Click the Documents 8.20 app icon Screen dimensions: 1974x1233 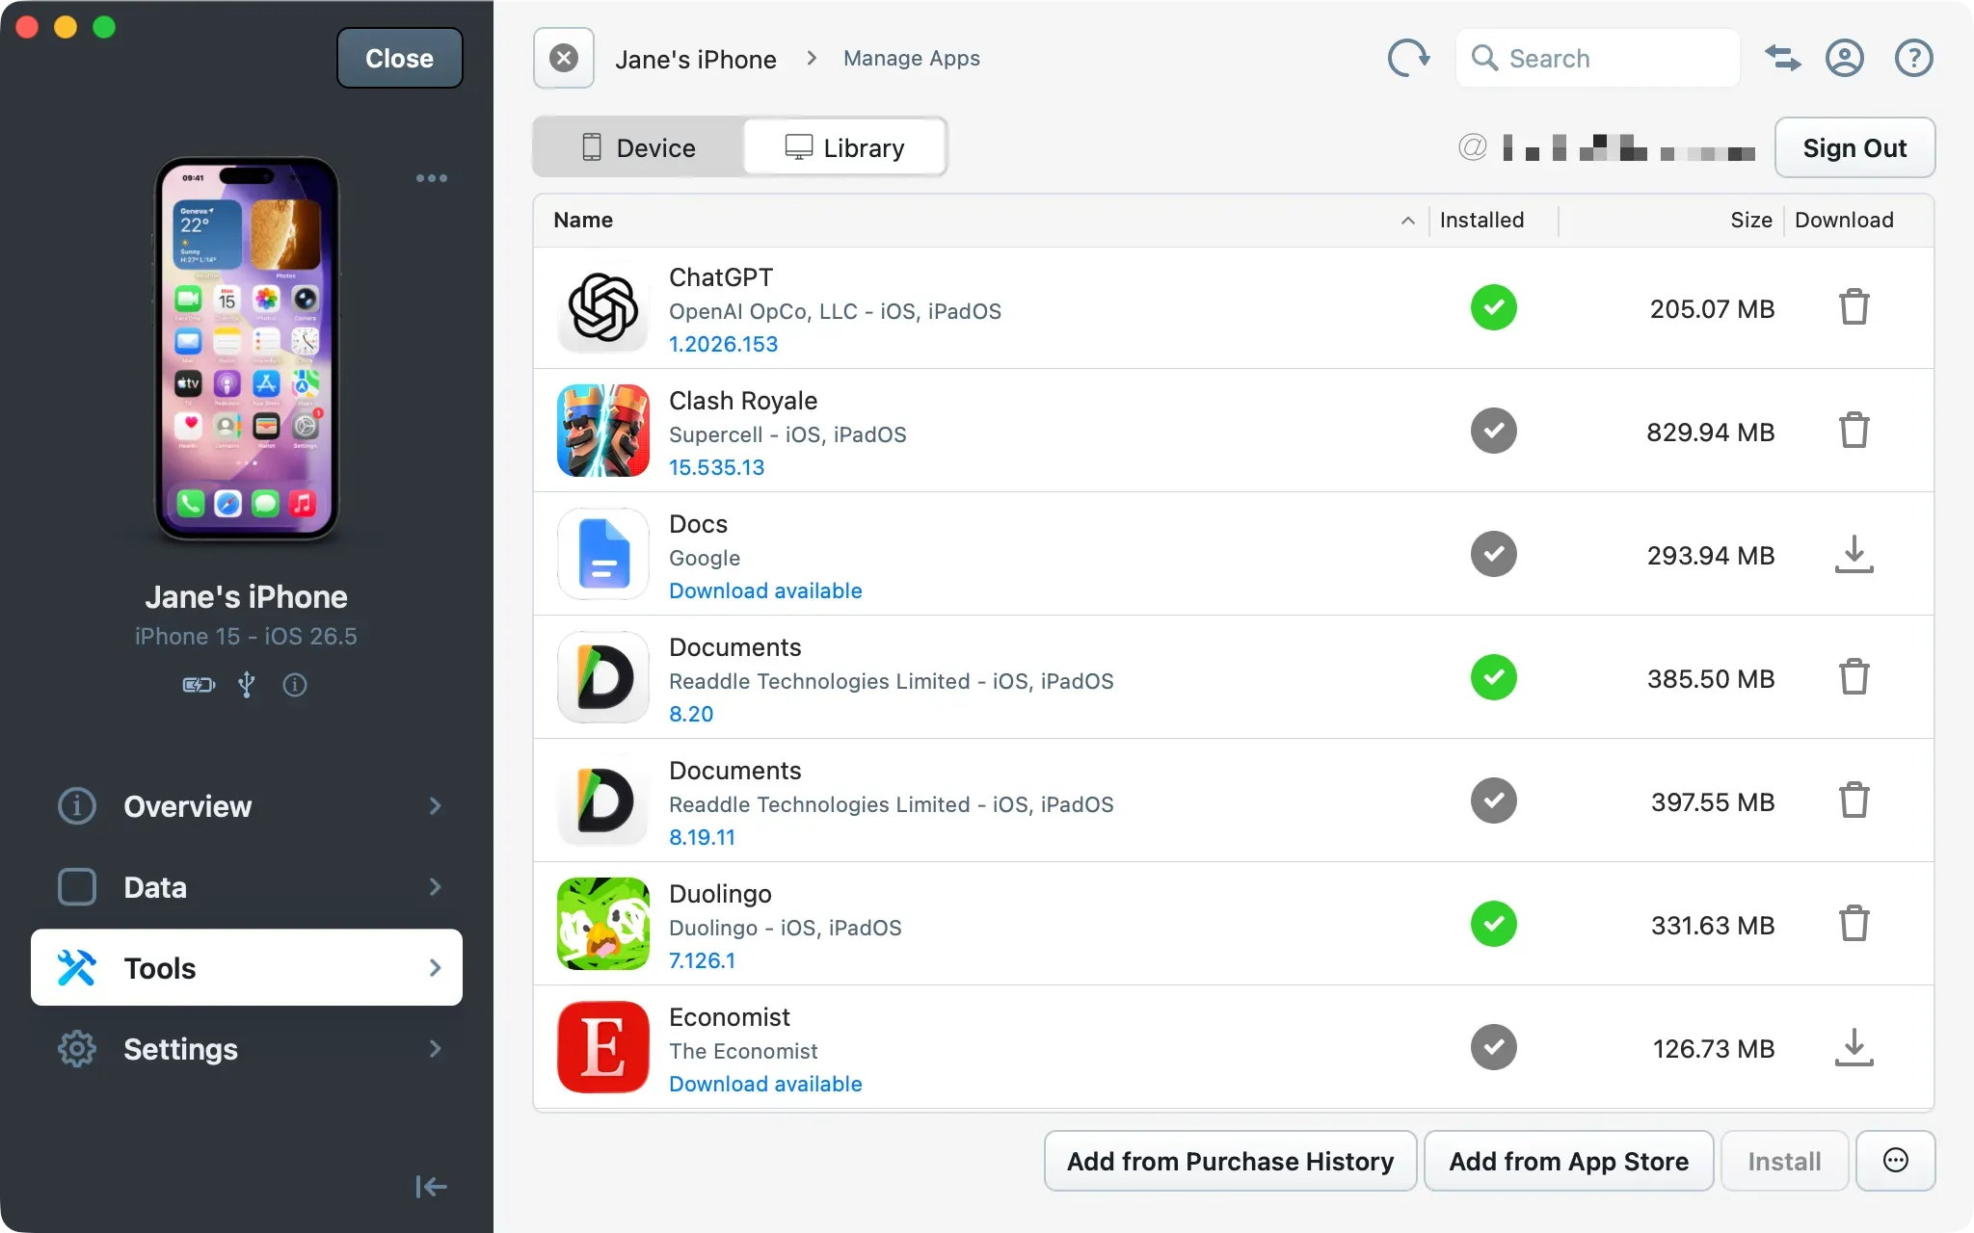pos(603,677)
